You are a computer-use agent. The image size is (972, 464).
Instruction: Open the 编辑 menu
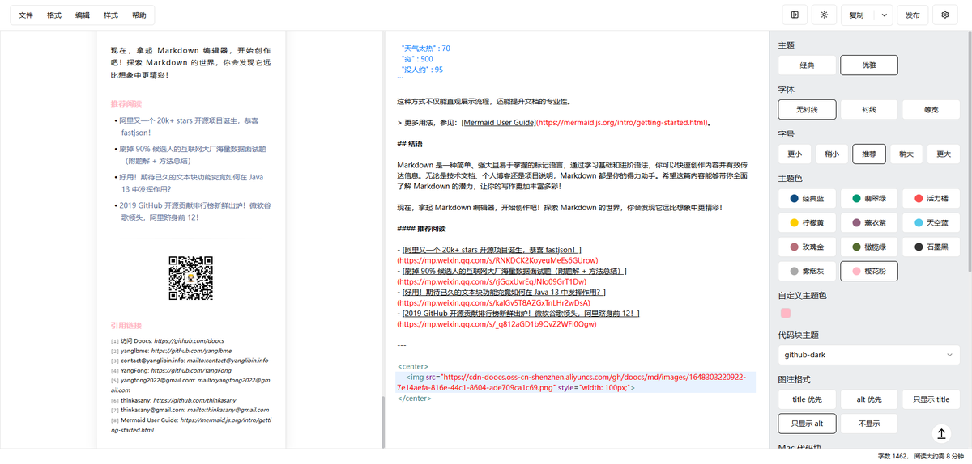tap(83, 15)
